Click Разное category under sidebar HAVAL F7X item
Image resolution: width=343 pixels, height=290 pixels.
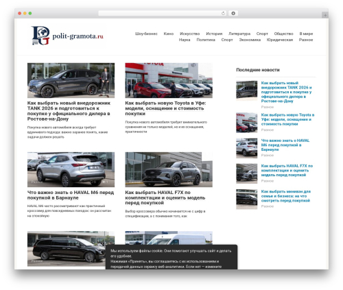pyautogui.click(x=268, y=181)
